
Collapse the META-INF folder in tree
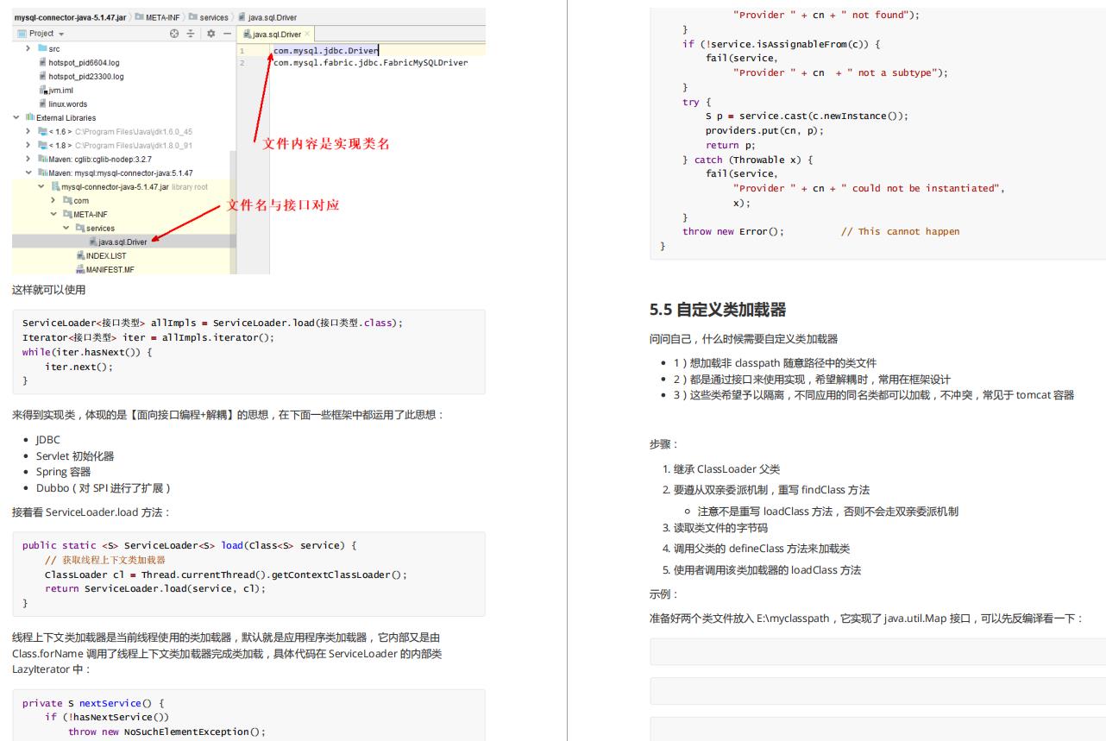(53, 214)
